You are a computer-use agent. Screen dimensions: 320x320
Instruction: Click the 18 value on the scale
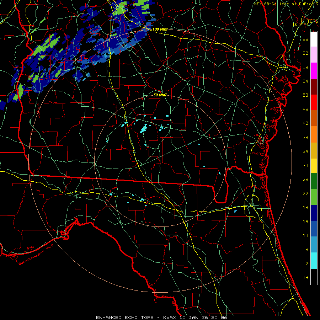tap(305, 208)
